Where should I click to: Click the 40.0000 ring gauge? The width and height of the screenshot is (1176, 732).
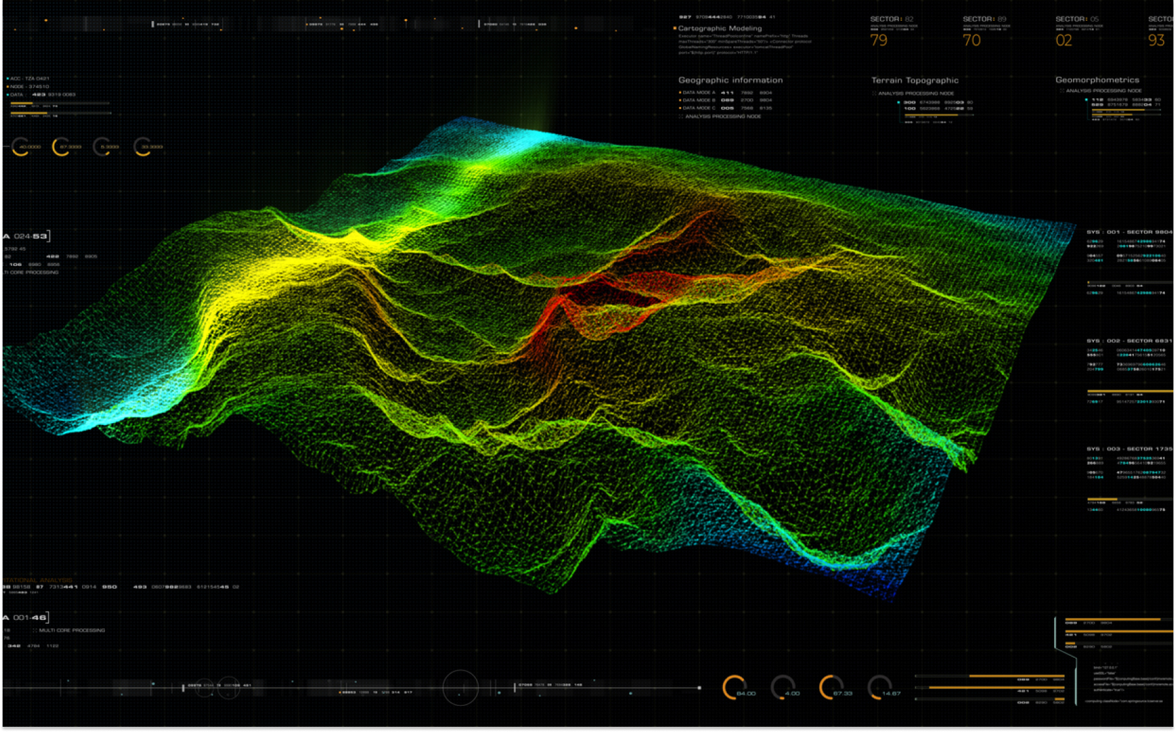coord(20,147)
